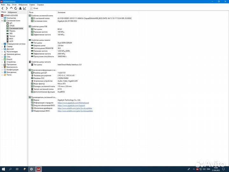Go up one level with Up arrow

[x=11, y=8]
